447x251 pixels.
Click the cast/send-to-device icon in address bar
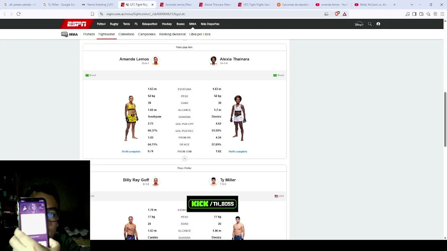tap(327, 14)
